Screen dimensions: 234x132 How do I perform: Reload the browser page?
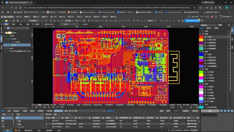[x=11, y=8]
